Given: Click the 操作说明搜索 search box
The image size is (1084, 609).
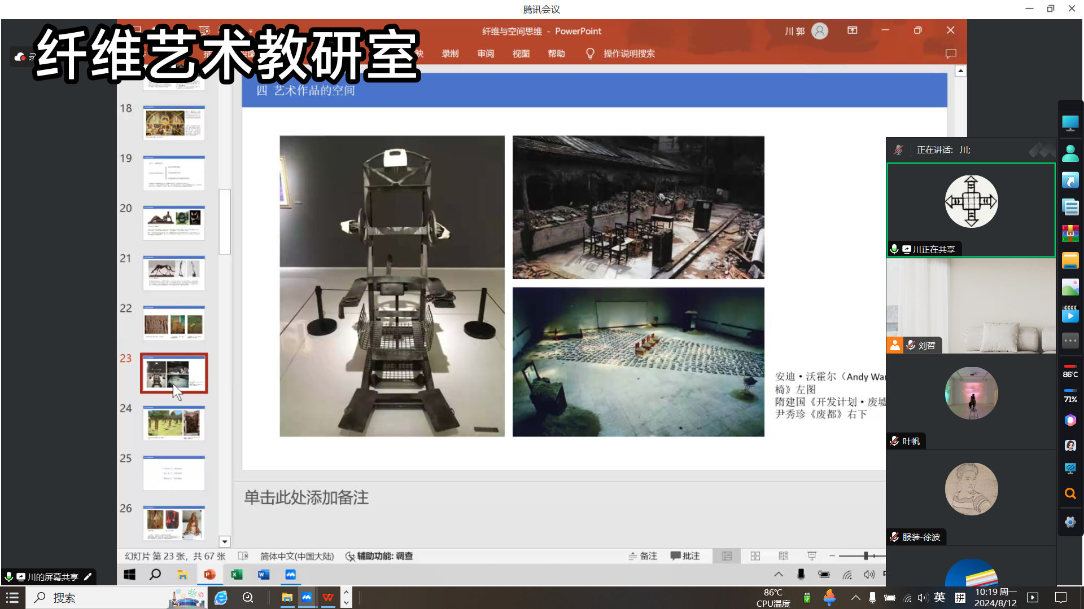Looking at the screenshot, I should click(629, 54).
